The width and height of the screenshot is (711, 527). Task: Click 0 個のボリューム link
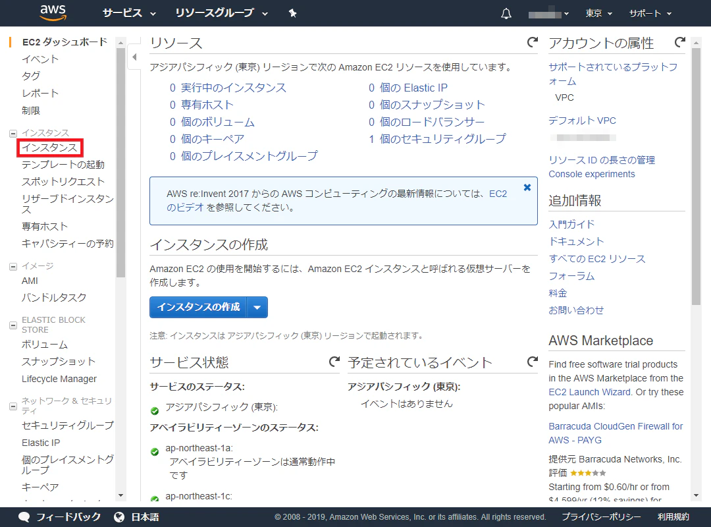pos(212,122)
